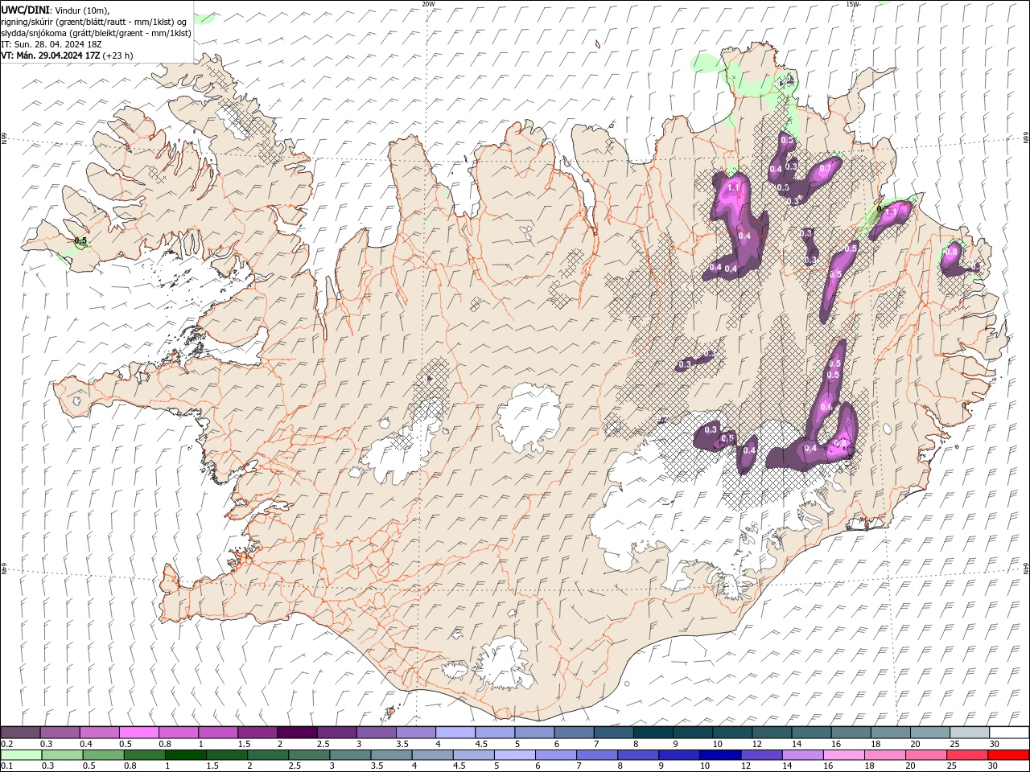Viewport: 1030px width, 772px height.
Task: Pick the bright red 30 swatch in bottom legend row
Action: 1009,755
